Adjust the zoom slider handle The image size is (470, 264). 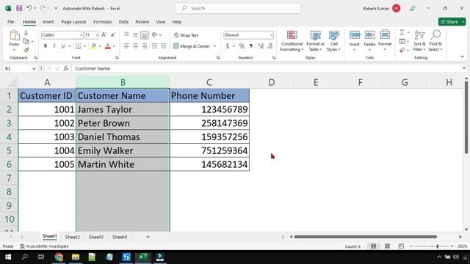click(438, 246)
